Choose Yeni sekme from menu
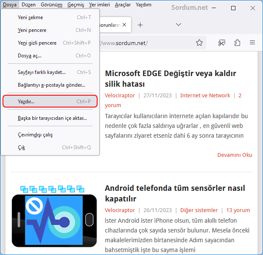Viewport: 263px width, 255px height. (x=50, y=17)
